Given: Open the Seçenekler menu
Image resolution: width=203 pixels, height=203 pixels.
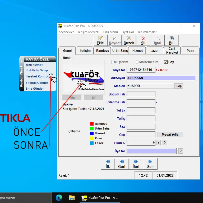Looking at the screenshot, I should coord(66,32).
